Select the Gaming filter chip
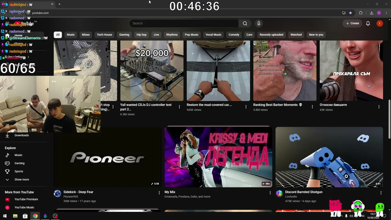 tap(124, 35)
